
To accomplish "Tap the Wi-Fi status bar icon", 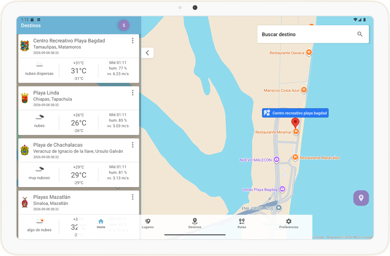I will pyautogui.click(x=355, y=20).
